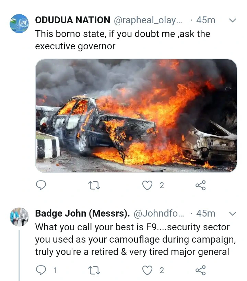View ODUDUA NATION profile avatar
The height and width of the screenshot is (281, 247).
tap(19, 23)
